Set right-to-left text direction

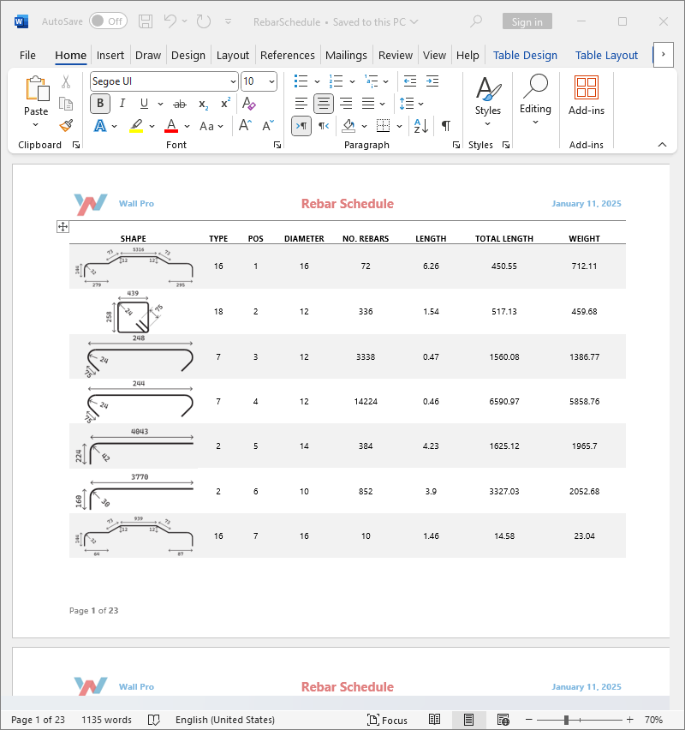pyautogui.click(x=324, y=126)
